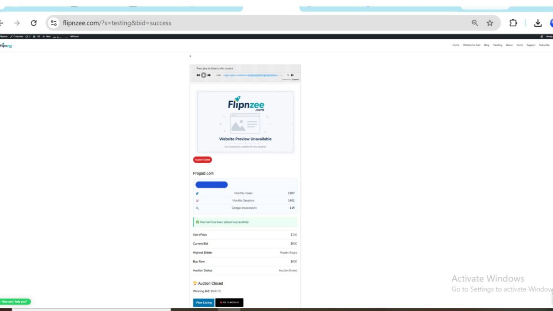Click the View Listing button

click(204, 303)
